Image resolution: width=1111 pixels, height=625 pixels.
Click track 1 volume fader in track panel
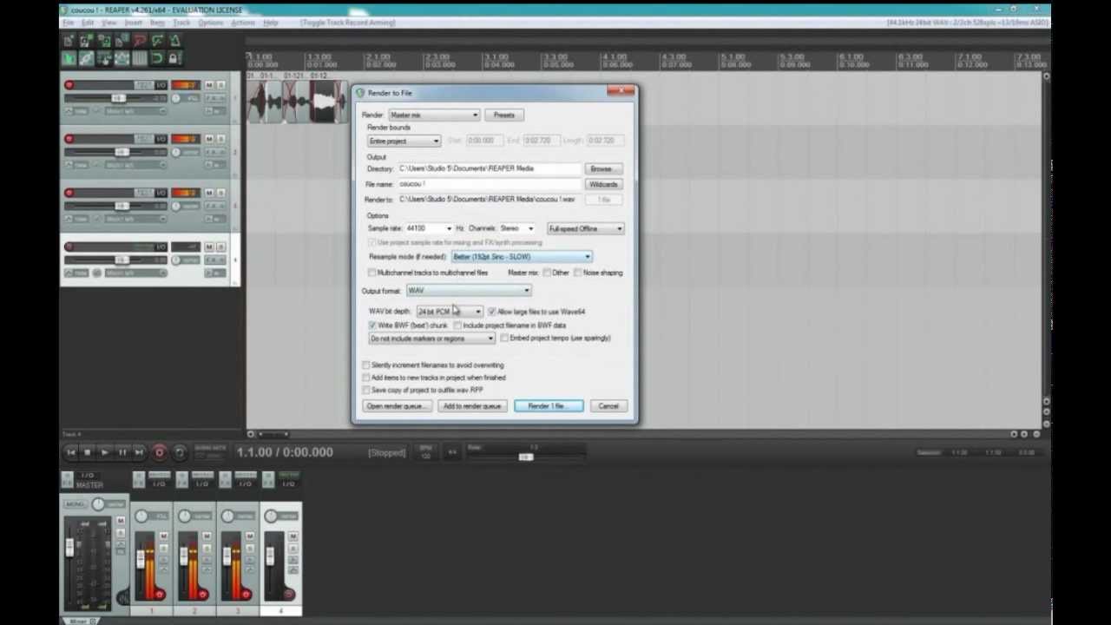119,98
